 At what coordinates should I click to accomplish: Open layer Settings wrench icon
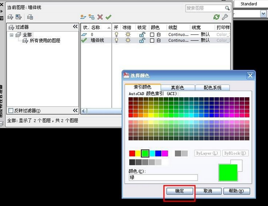tap(225, 17)
